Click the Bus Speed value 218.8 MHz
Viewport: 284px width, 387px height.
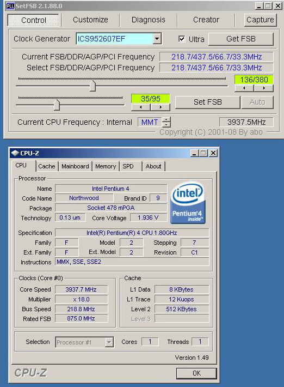point(81,309)
